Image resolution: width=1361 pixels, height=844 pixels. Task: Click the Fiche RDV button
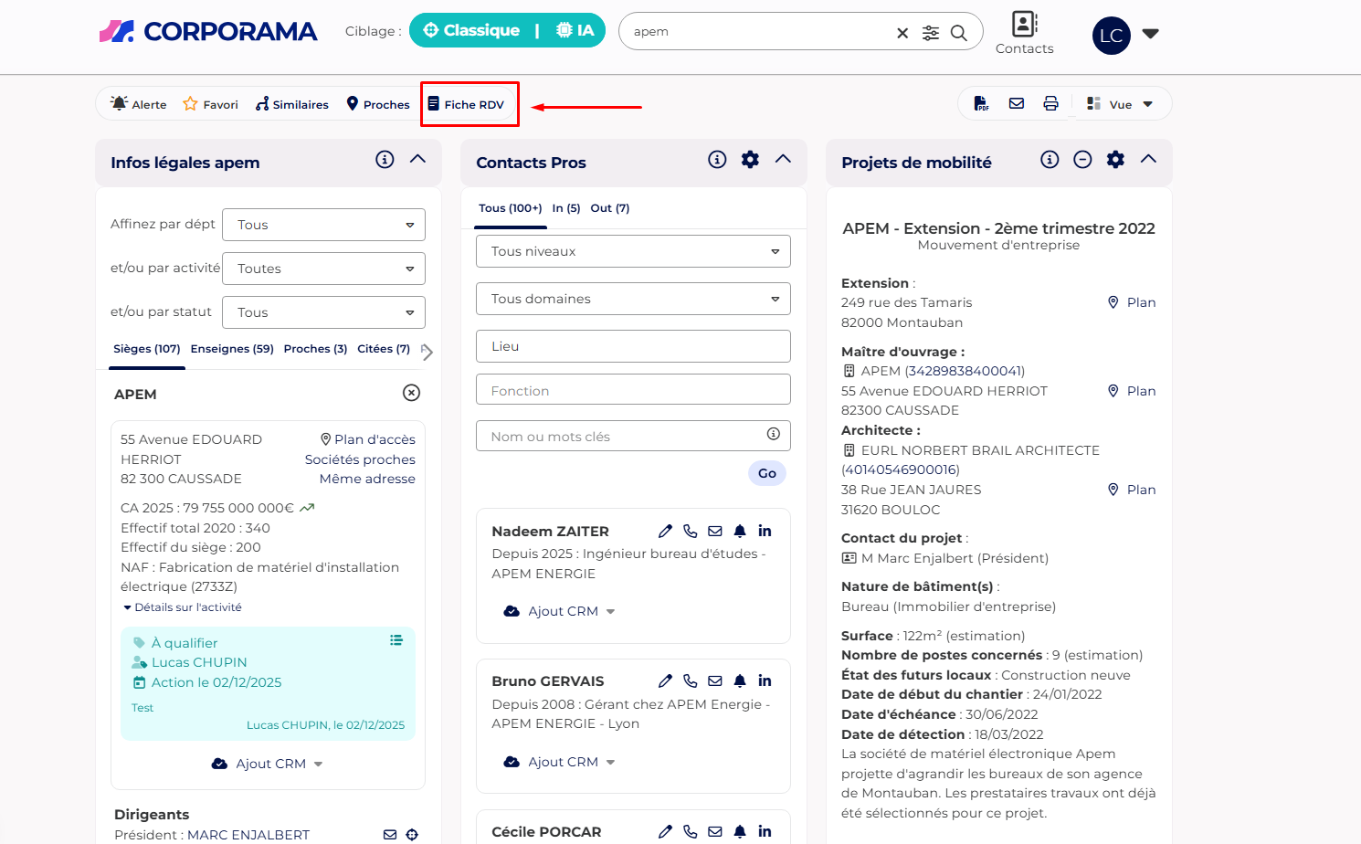467,104
